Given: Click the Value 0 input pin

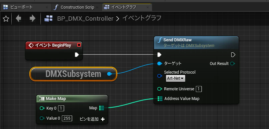Looking at the screenshot, I should [x=42, y=118].
